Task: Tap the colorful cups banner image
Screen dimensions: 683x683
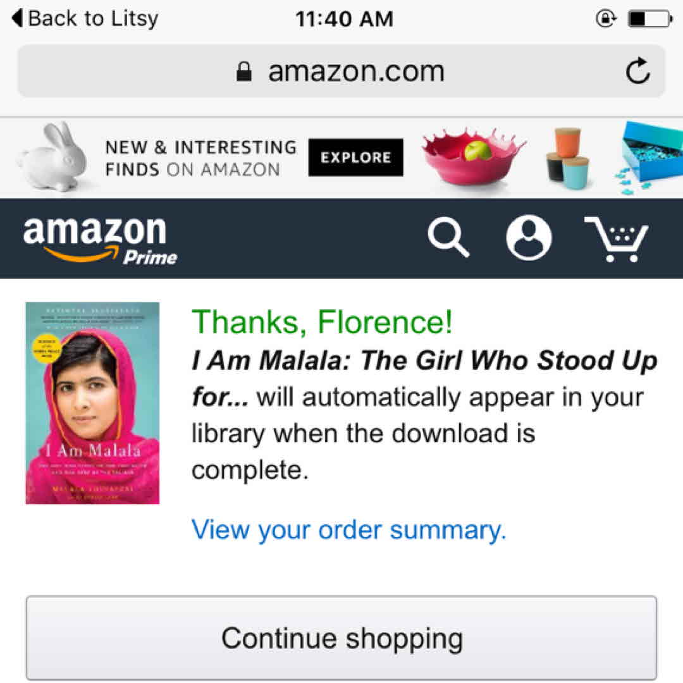Action: pyautogui.click(x=567, y=158)
